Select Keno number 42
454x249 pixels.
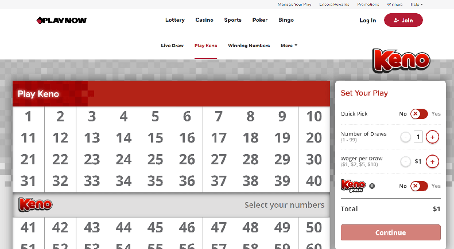(x=60, y=227)
